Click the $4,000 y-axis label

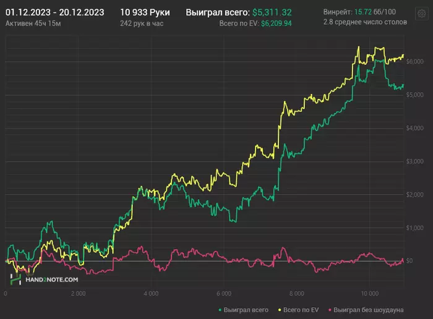click(415, 128)
